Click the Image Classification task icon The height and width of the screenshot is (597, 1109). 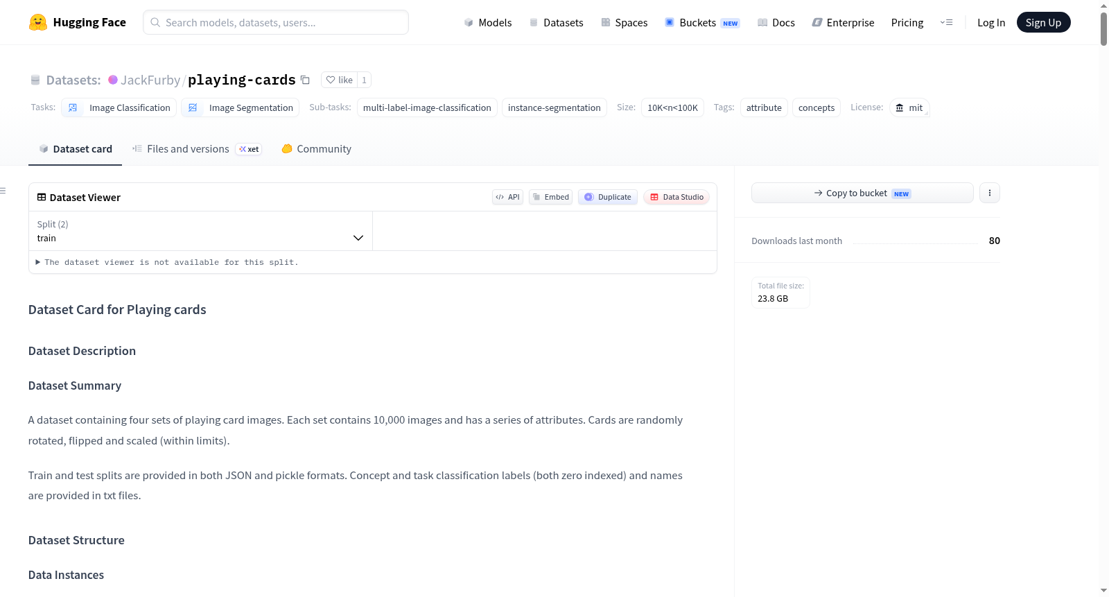point(73,107)
